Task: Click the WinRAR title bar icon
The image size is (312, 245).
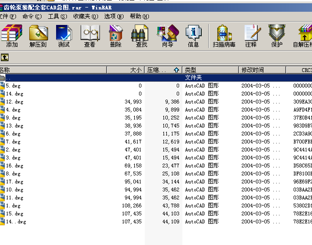Action: [x=1, y=8]
